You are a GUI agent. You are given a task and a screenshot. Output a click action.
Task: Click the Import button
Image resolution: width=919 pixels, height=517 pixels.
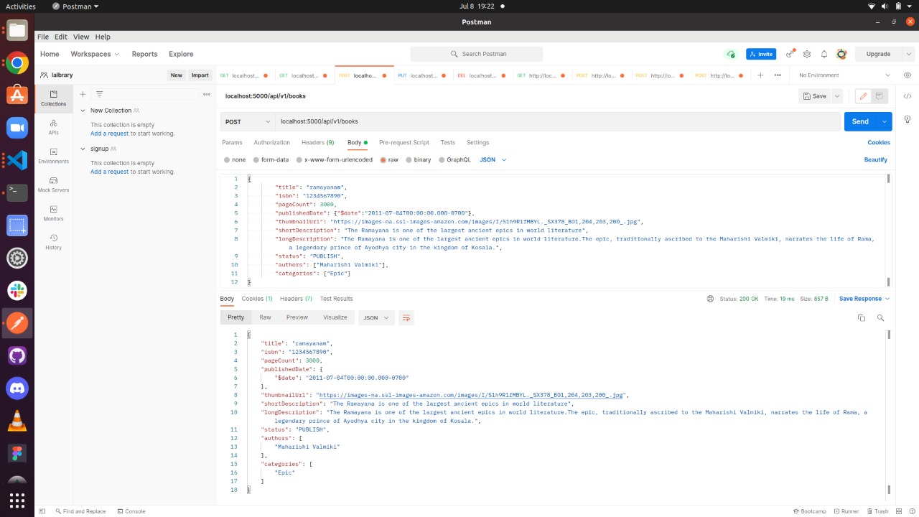(200, 75)
